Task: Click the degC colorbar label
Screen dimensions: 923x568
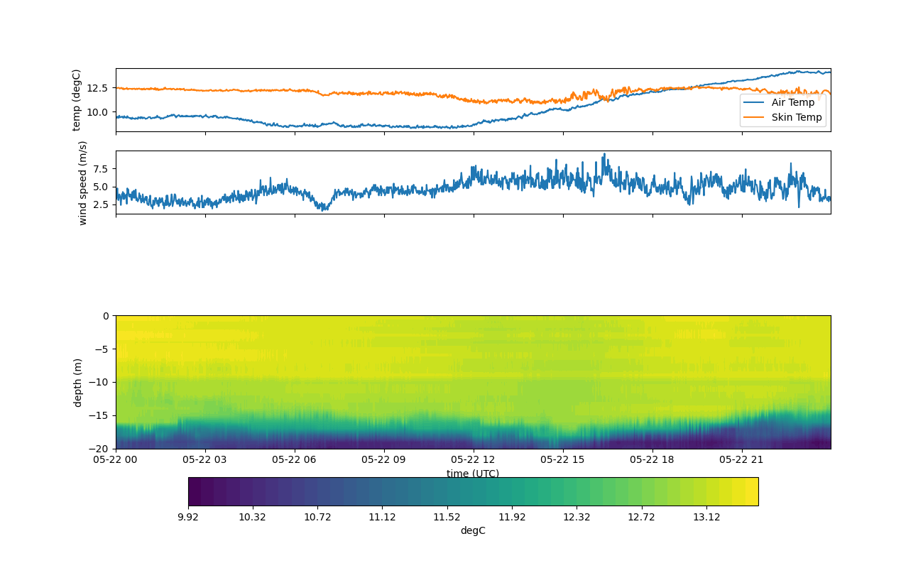Action: click(x=473, y=530)
